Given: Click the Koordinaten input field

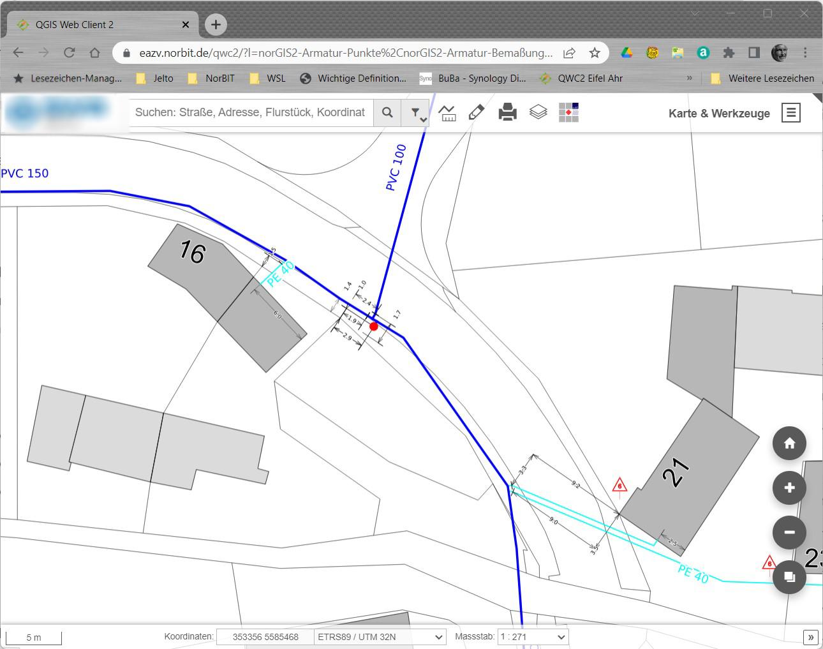Looking at the screenshot, I should click(x=265, y=636).
